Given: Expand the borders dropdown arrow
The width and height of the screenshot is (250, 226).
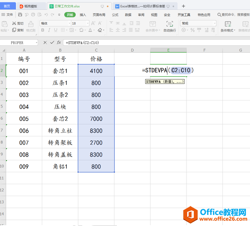Looking at the screenshot, I should pyautogui.click(x=67, y=30).
